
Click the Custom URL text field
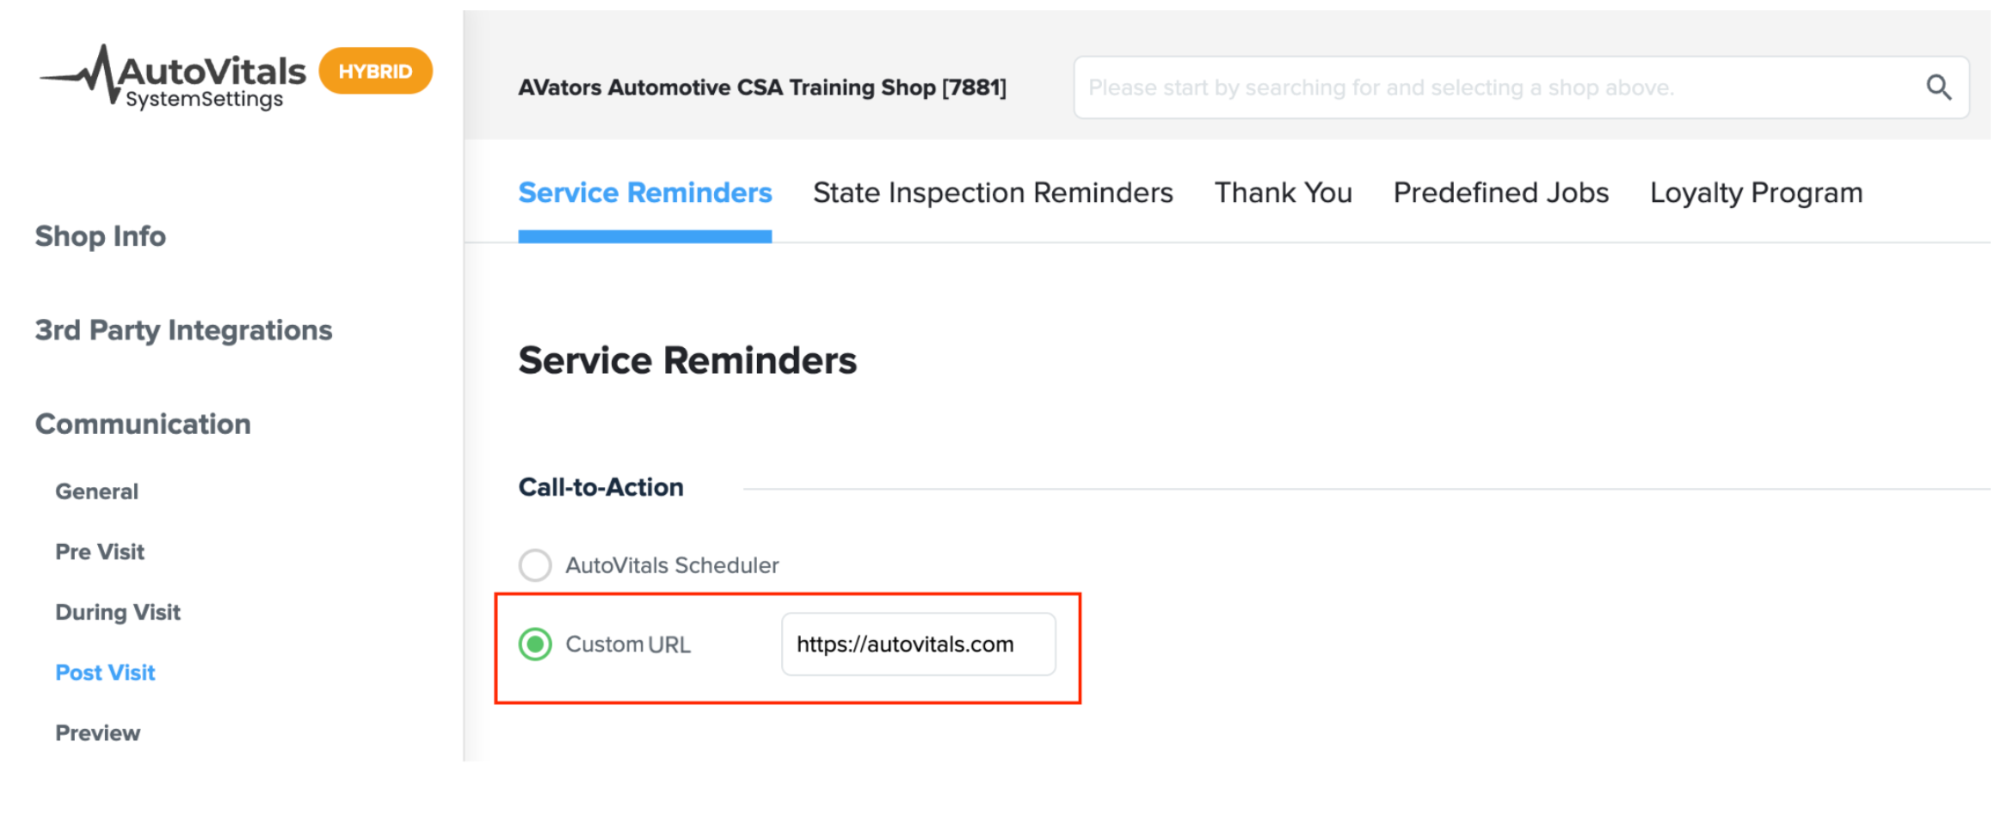[x=918, y=644]
